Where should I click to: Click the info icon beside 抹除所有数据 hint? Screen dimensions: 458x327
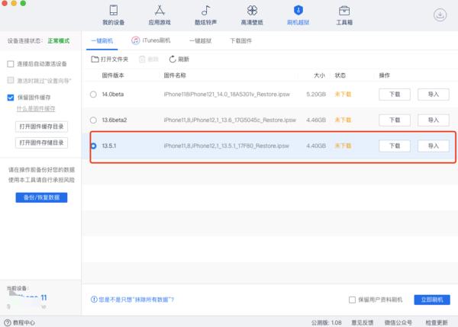pyautogui.click(x=94, y=300)
